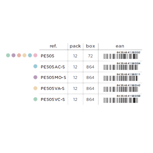Select box quantity 72 cell
This screenshot has height=153, width=153.
90,56
